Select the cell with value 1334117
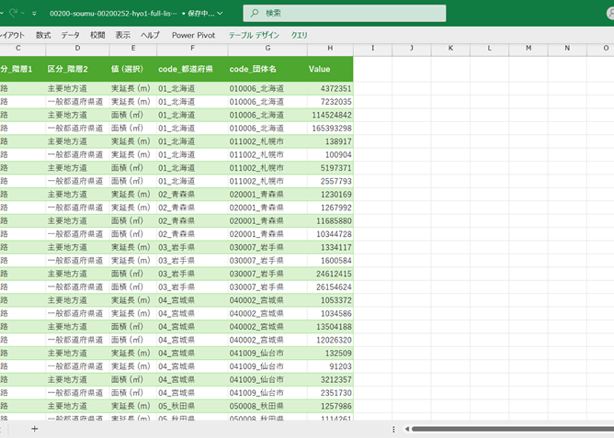 point(330,247)
